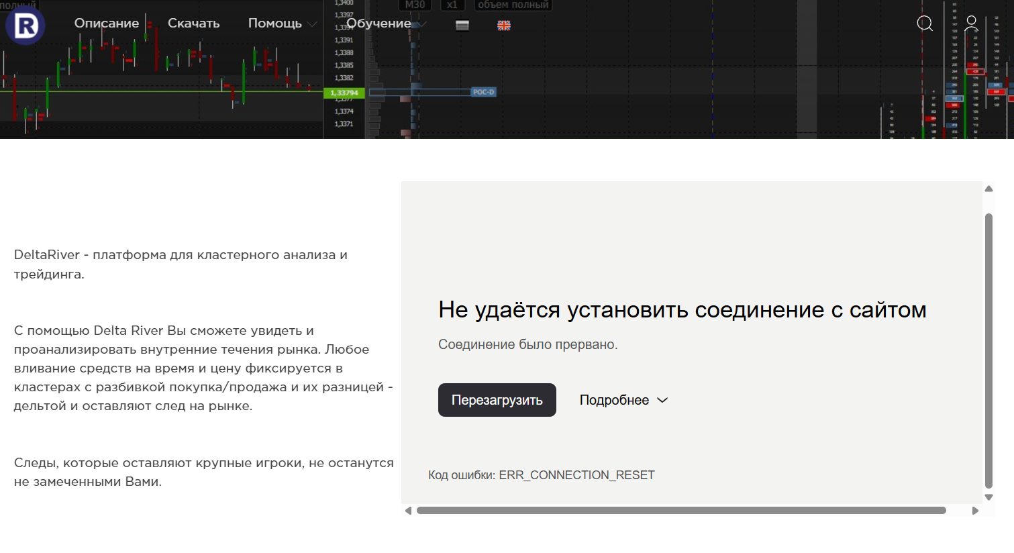Click the horizontal scrollbar thumb under the frame
1014x553 pixels.
coord(681,511)
